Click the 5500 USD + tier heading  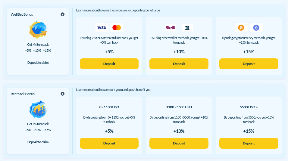249,107
